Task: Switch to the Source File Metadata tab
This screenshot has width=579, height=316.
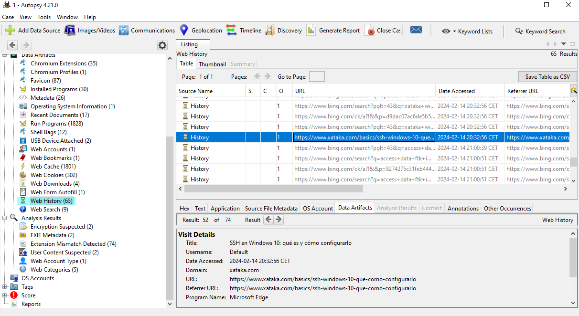Action: click(271, 209)
